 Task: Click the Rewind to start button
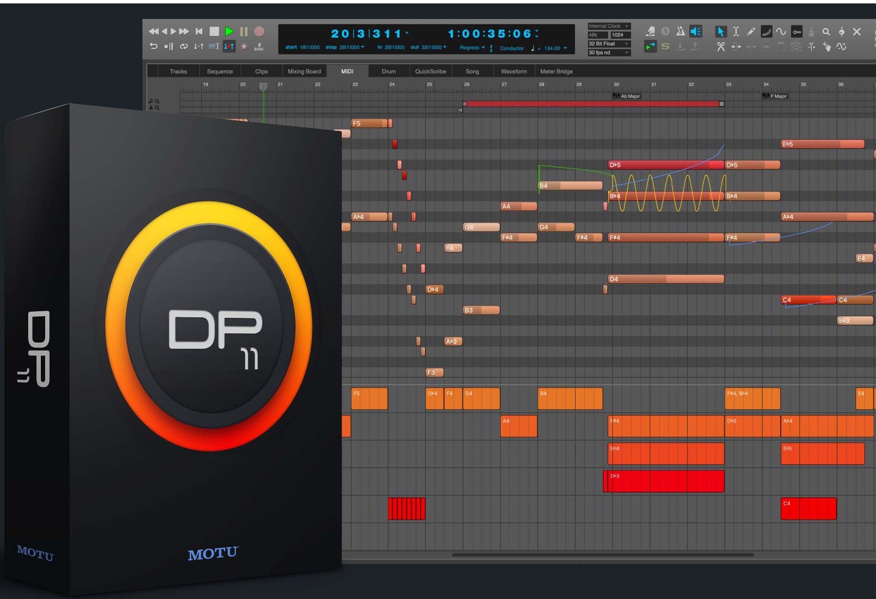199,32
